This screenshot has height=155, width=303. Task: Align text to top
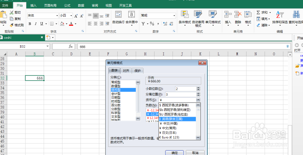(90, 15)
